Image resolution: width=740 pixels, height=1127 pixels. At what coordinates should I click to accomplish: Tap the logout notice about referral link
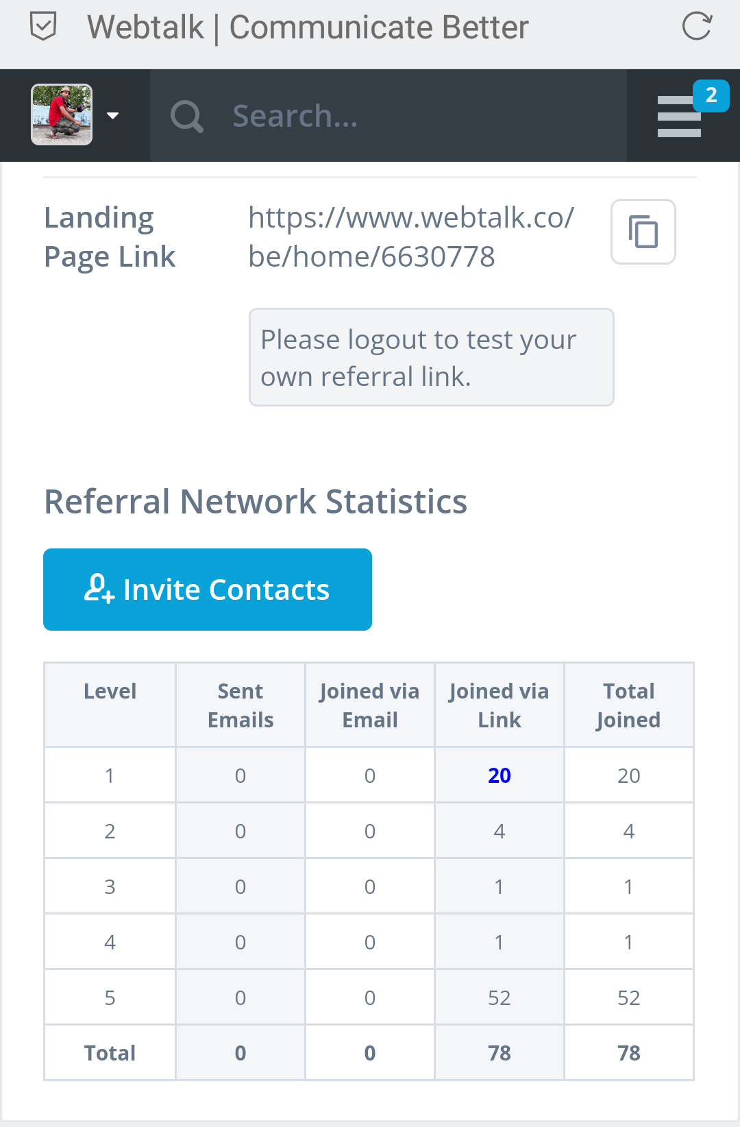click(431, 357)
